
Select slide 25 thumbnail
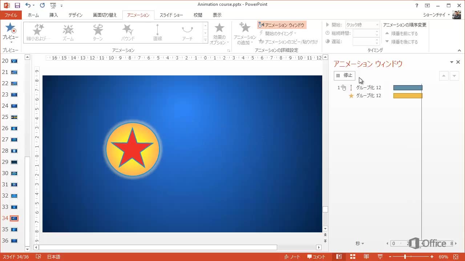coord(14,117)
